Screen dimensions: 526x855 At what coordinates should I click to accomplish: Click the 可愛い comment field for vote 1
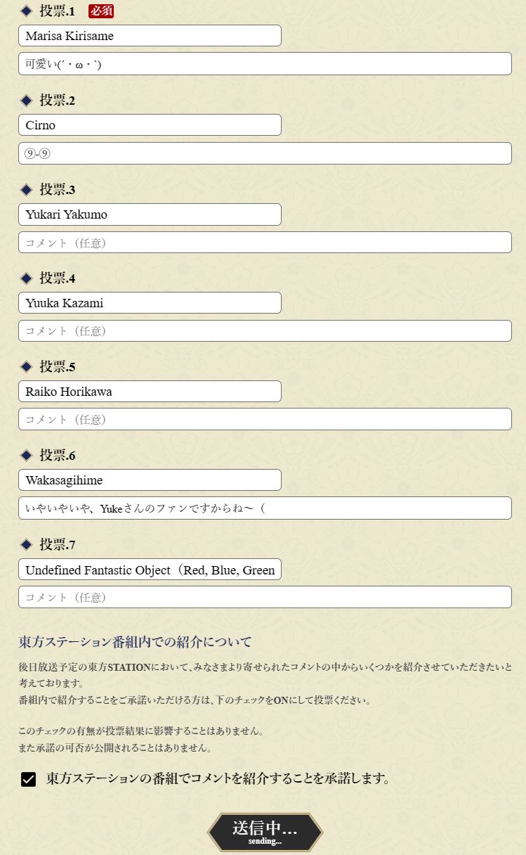point(265,64)
